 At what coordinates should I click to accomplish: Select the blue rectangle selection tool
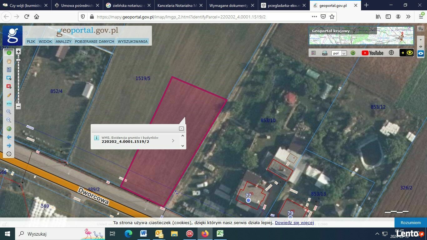tap(9, 78)
